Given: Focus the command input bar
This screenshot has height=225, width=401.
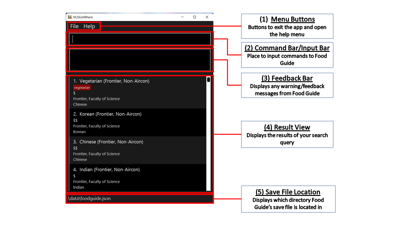Looking at the screenshot, I should point(140,39).
